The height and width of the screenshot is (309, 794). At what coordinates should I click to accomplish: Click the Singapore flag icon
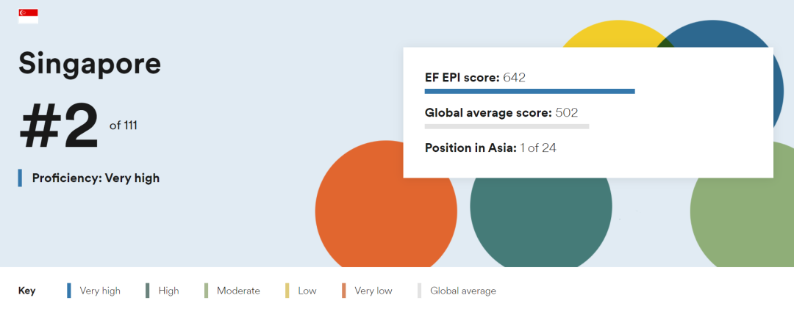[x=28, y=16]
